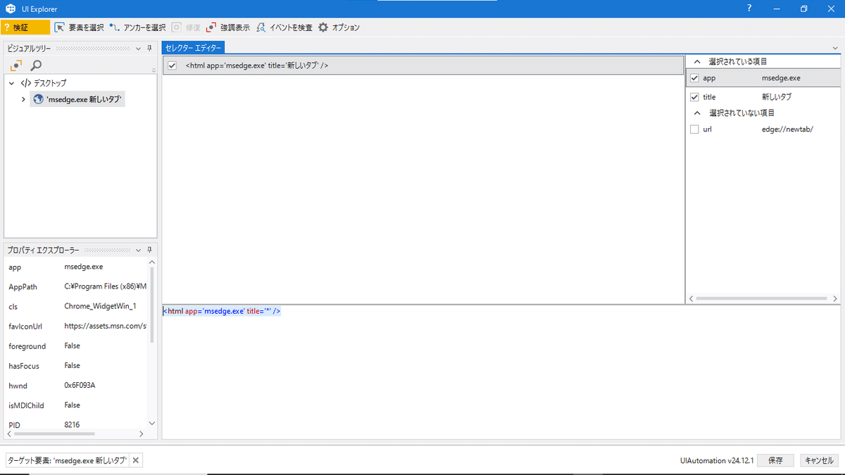This screenshot has height=475, width=845.
Task: Click the hwnd value 0x6F093A
Action: point(80,386)
